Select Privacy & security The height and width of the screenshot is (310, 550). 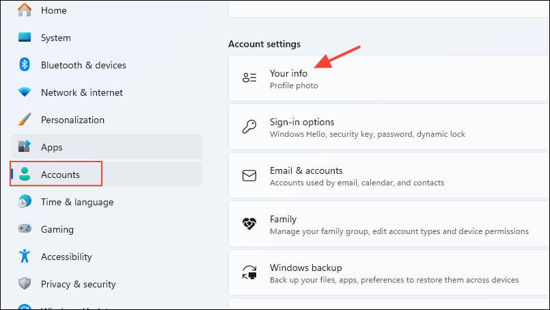107,283
